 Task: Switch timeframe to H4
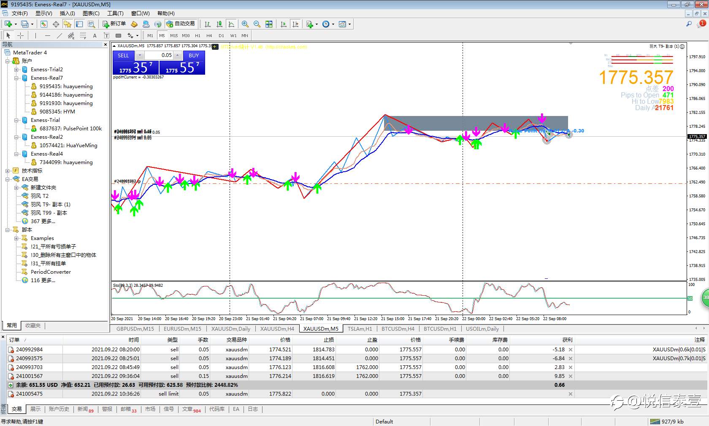pos(209,35)
